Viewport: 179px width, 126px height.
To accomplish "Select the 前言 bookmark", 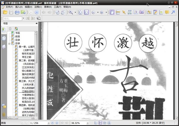I will 18,36.
